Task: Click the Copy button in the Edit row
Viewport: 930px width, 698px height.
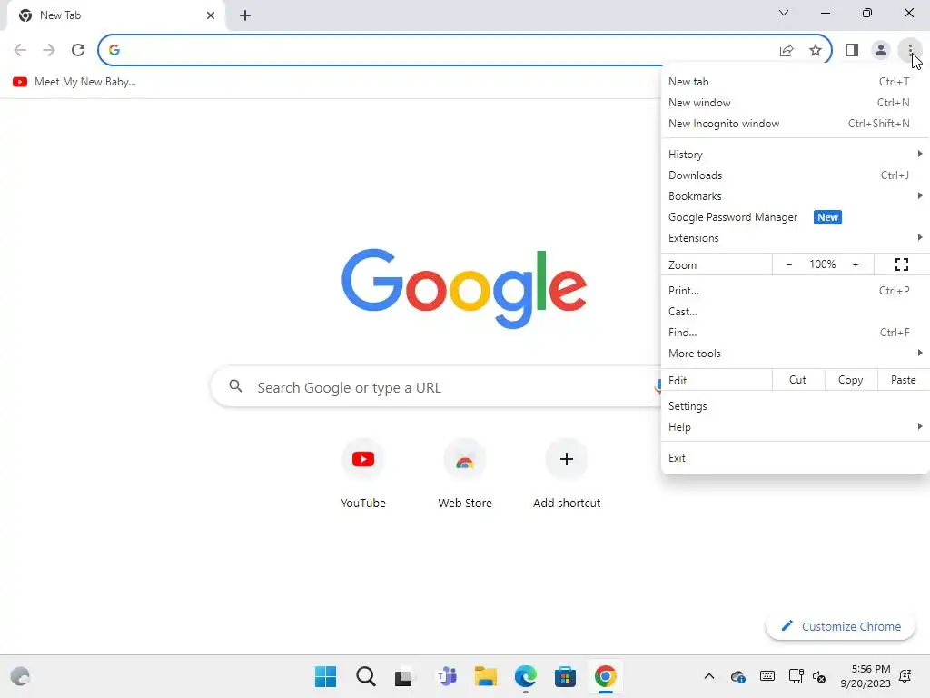Action: click(x=850, y=380)
